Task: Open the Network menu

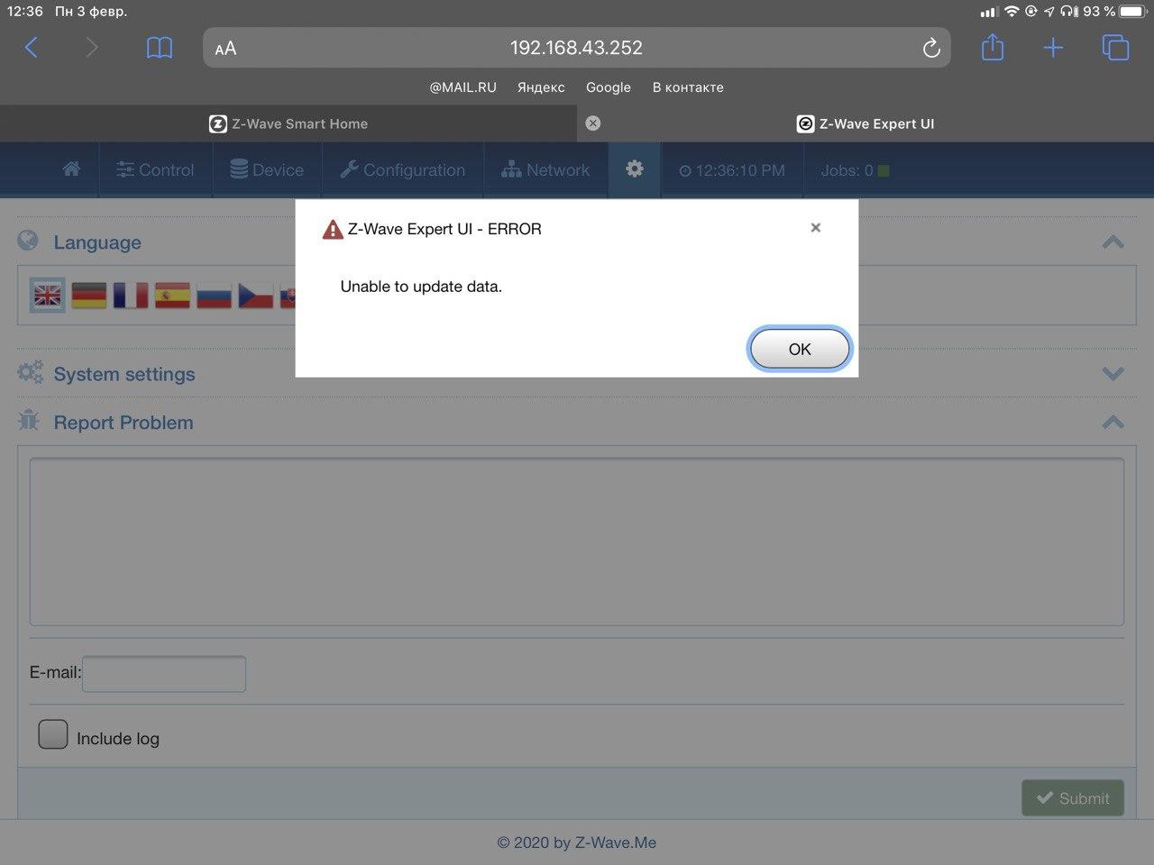Action: click(545, 169)
